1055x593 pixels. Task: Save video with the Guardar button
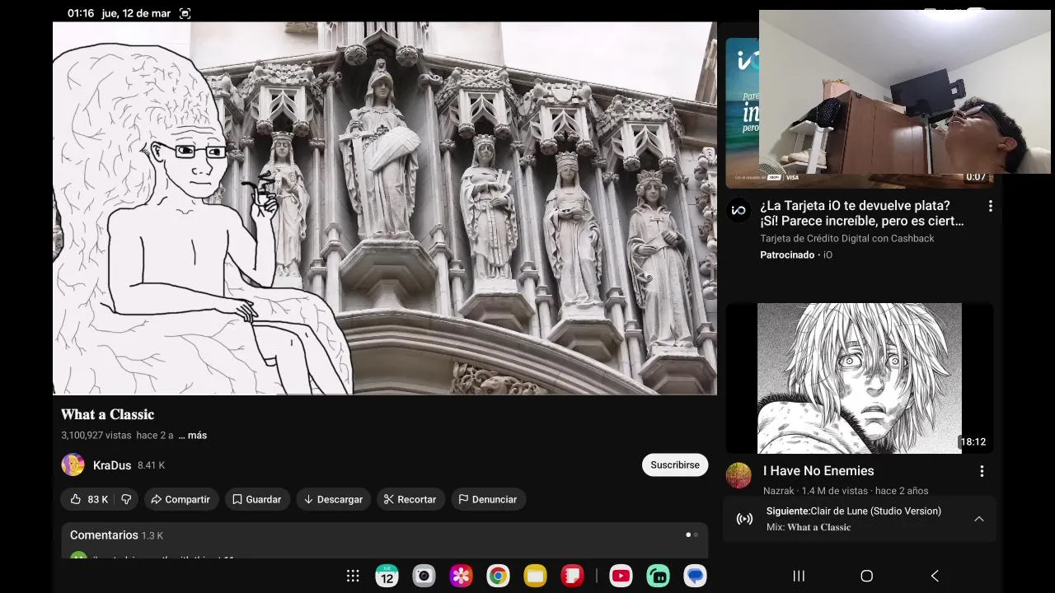[x=256, y=499]
